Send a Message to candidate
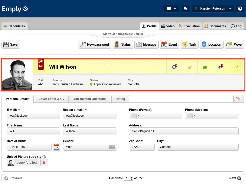Viewport: 246px width, 184px height. tap(146, 44)
